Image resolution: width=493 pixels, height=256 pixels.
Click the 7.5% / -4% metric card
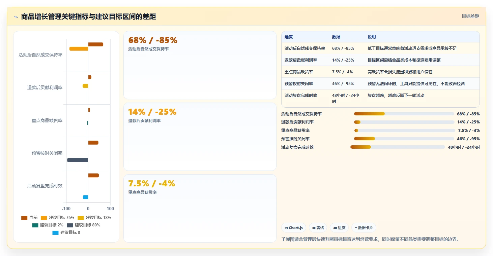coord(200,208)
